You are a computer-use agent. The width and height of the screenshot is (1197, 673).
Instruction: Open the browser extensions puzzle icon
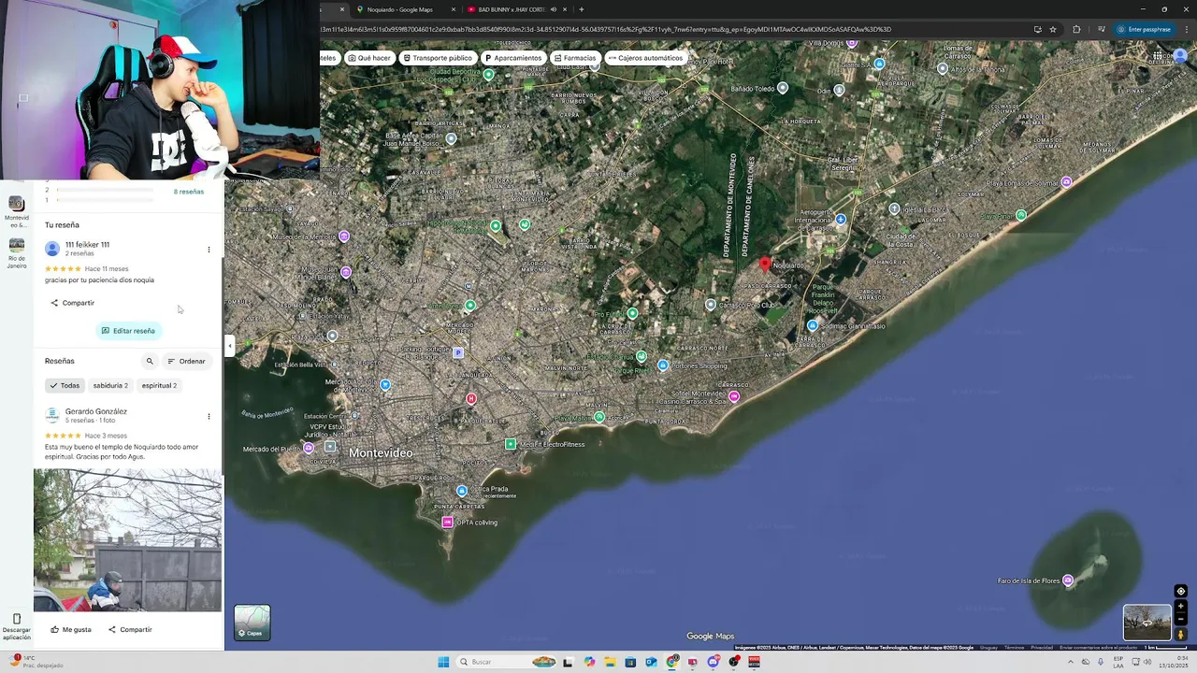pos(1076,29)
